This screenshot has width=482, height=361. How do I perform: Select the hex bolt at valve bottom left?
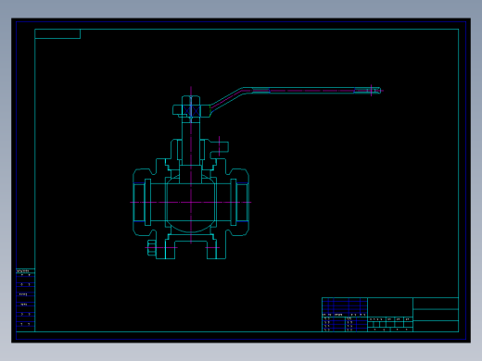pyautogui.click(x=152, y=247)
